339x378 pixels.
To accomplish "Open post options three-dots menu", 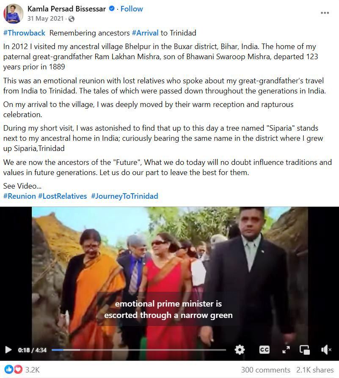I will [x=325, y=13].
